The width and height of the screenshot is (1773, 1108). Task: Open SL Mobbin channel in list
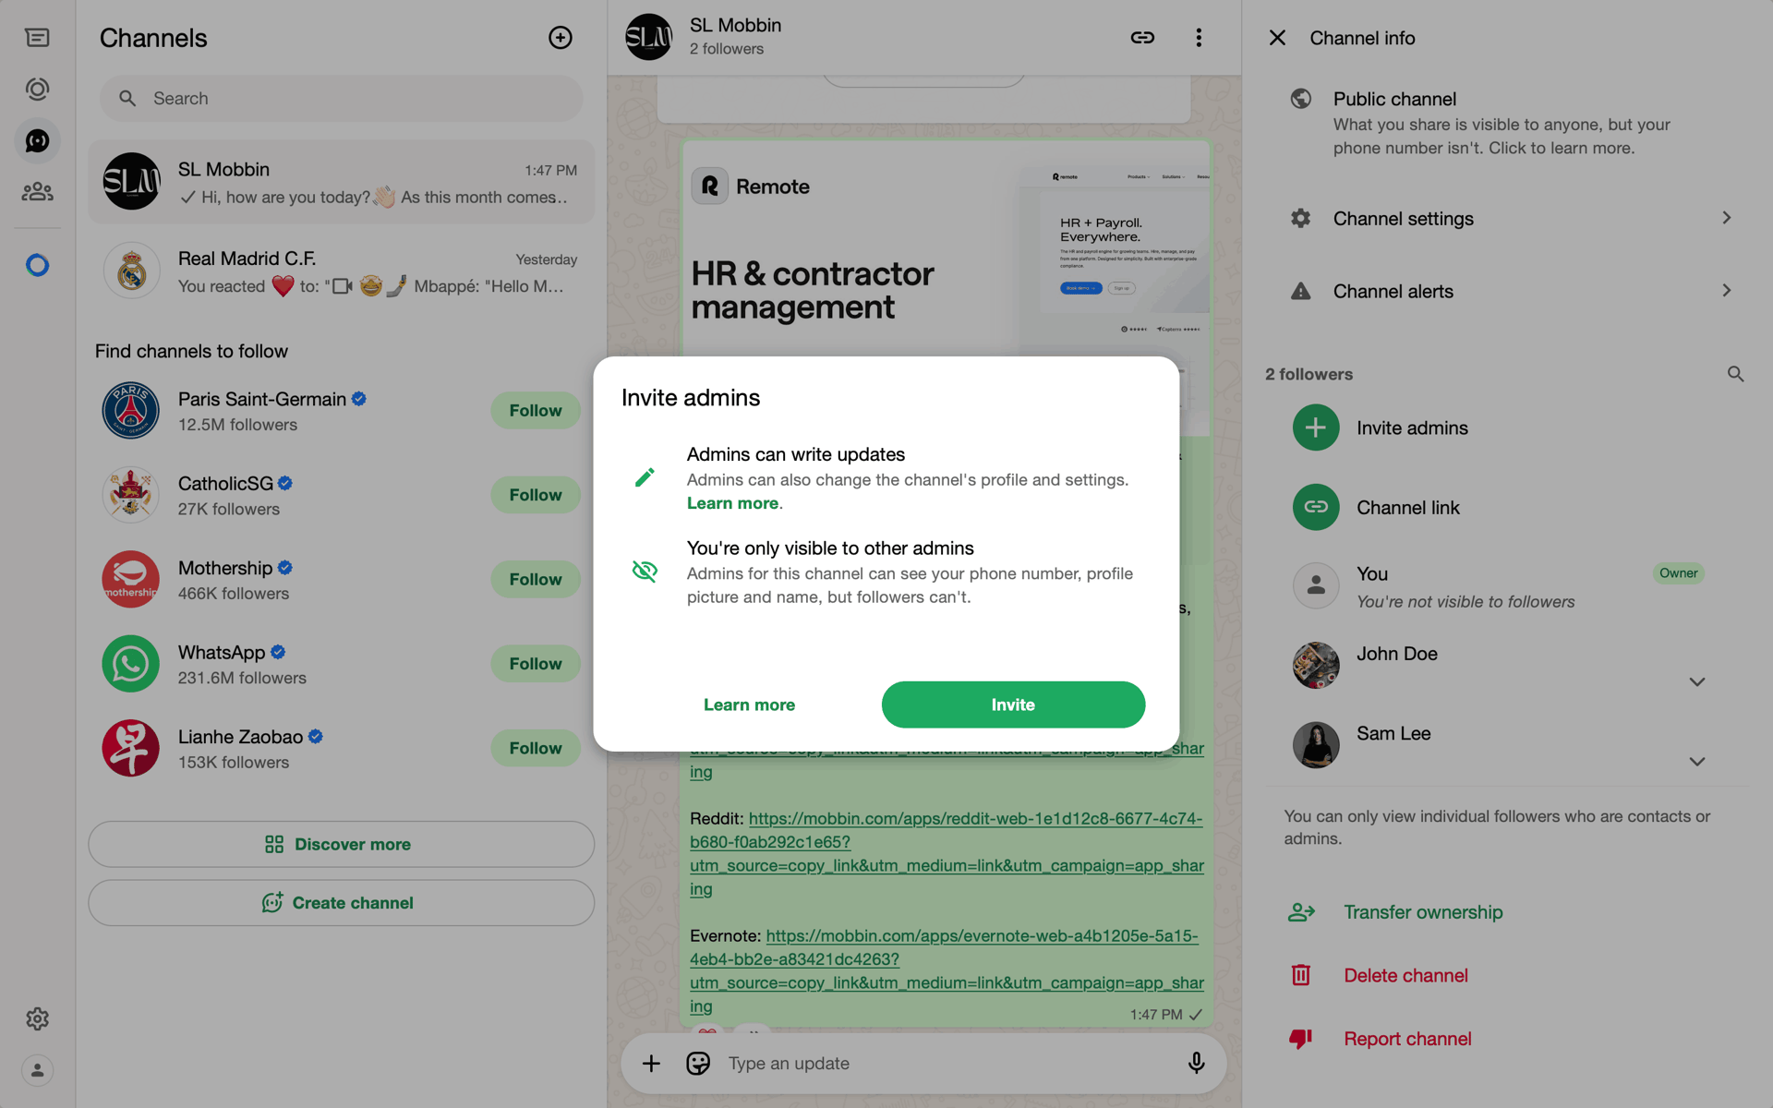[x=341, y=182]
